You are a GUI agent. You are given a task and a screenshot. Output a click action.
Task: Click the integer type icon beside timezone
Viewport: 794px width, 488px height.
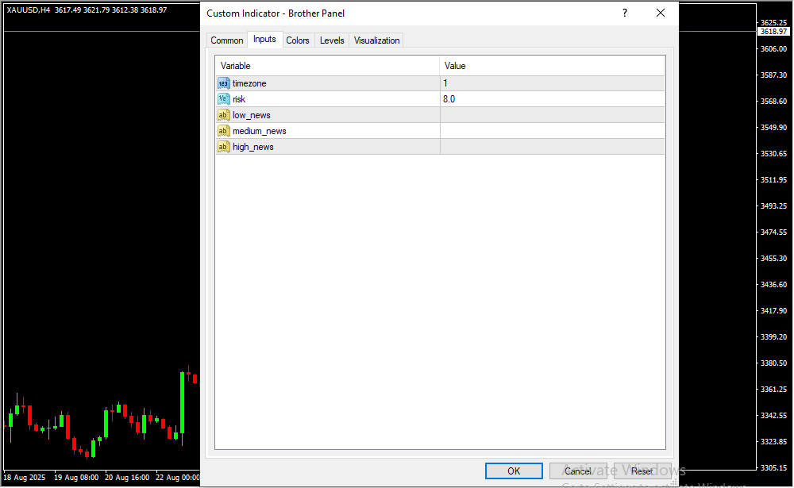coord(223,83)
